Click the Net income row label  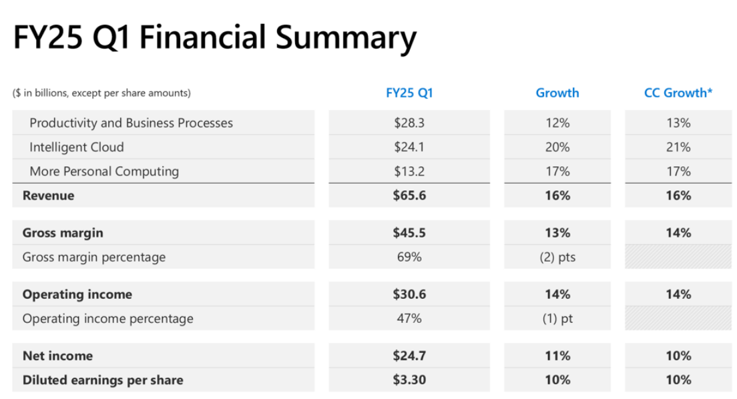(57, 356)
